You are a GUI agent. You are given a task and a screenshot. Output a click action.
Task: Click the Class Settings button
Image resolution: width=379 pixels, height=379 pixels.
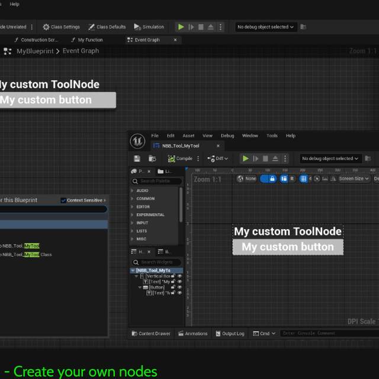62,27
